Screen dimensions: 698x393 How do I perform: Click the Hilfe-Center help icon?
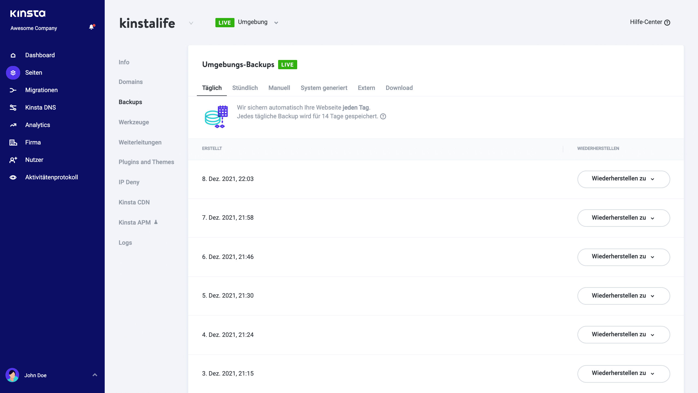667,23
